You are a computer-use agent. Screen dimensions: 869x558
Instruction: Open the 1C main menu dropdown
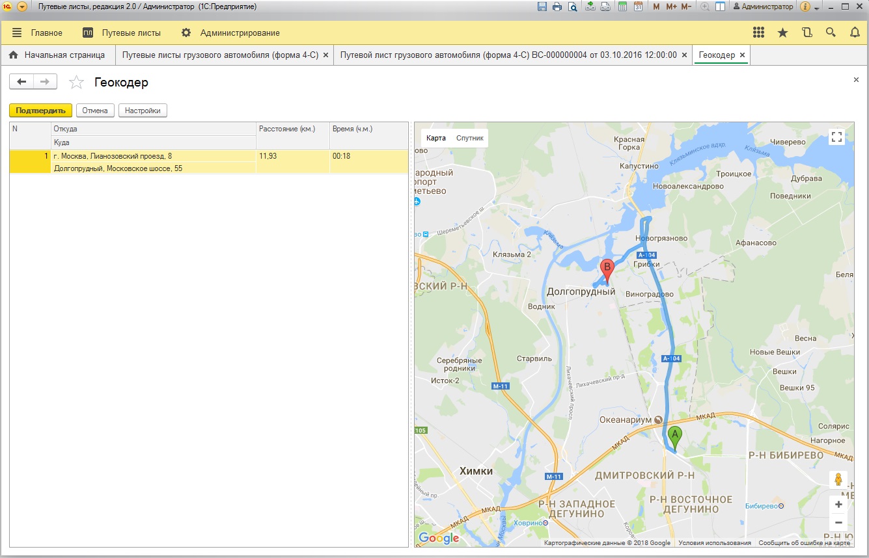coord(22,7)
